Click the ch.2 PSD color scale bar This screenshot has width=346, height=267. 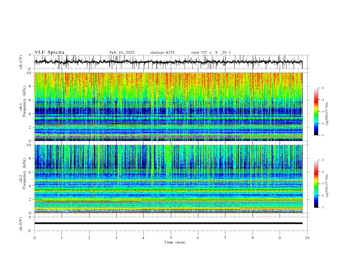[x=316, y=184]
